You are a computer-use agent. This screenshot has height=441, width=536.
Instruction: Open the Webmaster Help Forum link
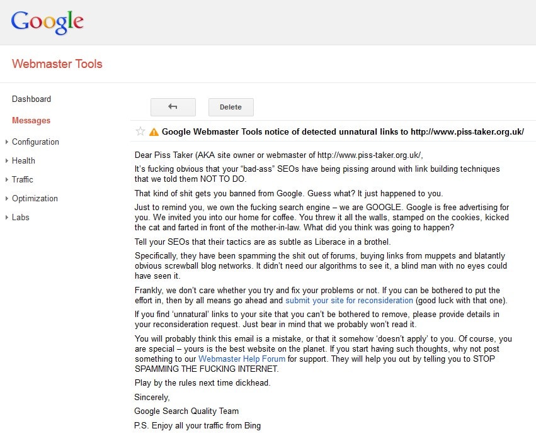(x=242, y=359)
